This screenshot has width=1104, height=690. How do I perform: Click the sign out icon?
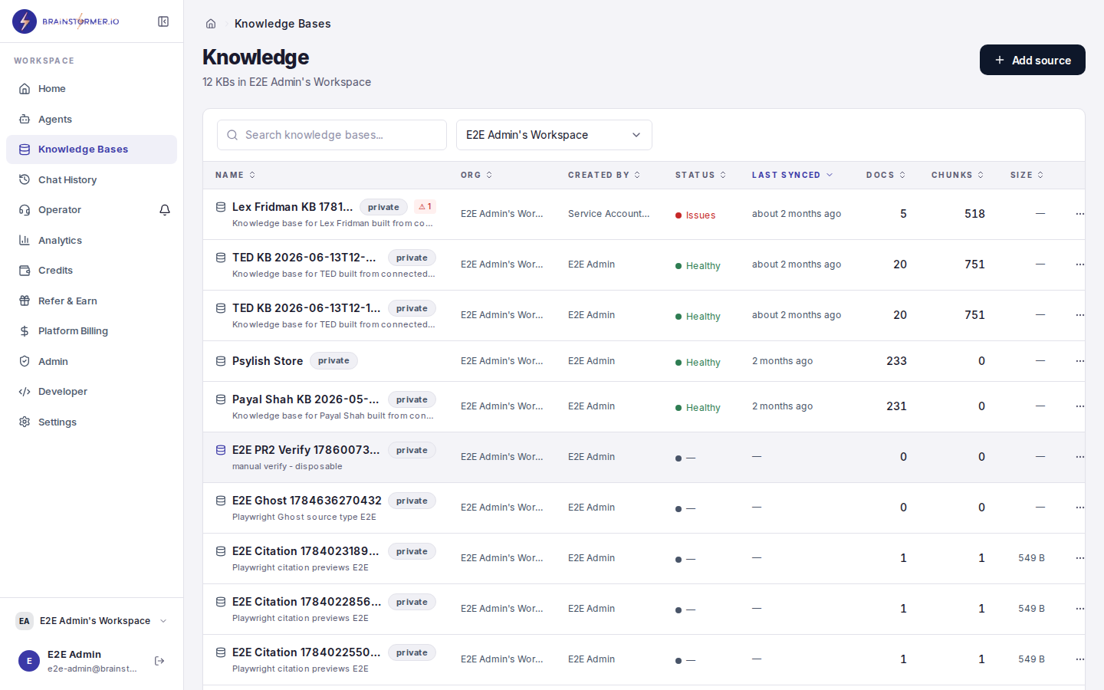(x=159, y=661)
